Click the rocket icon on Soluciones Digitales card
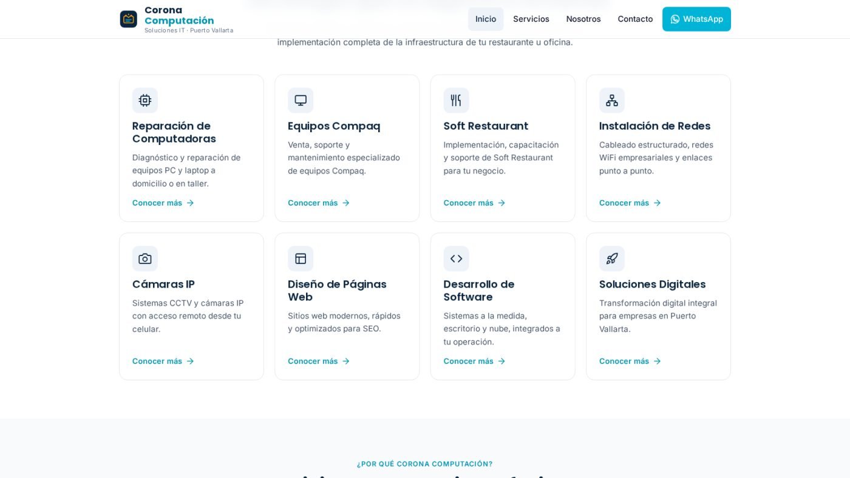 coord(612,258)
